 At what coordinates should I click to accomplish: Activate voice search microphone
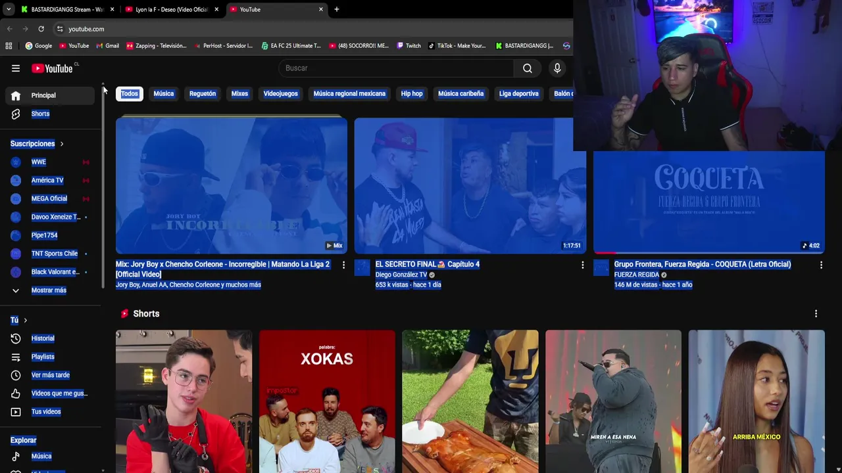click(557, 68)
